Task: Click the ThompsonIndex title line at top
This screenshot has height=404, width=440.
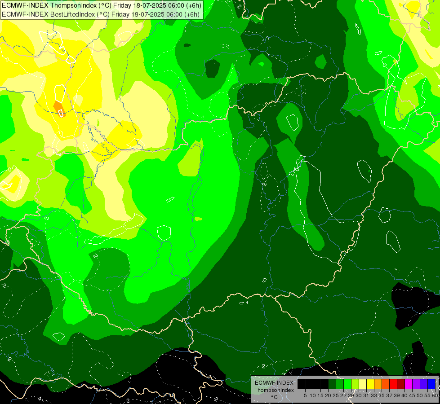Action: point(101,5)
